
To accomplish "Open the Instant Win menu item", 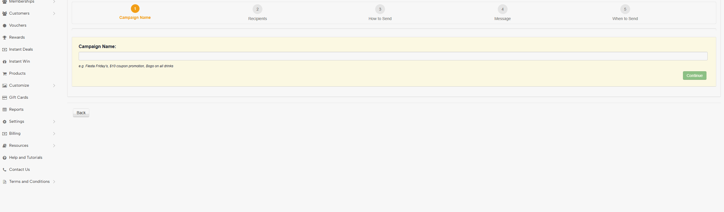I will pyautogui.click(x=20, y=61).
